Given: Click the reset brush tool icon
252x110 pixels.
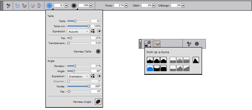Looking at the screenshot, I should coord(8,5).
